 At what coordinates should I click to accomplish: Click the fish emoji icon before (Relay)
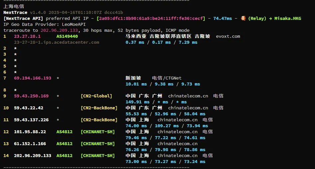click(x=243, y=19)
